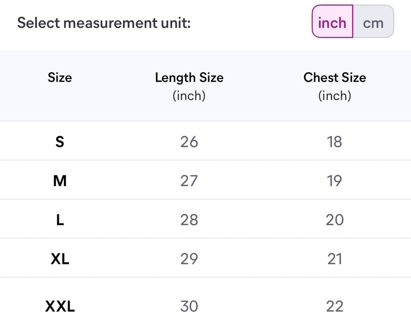
Task: Select the M size row label
Action: 60,181
